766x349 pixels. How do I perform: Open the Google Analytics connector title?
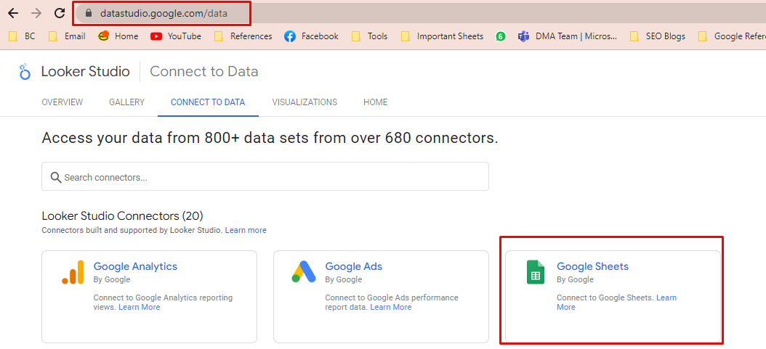click(x=135, y=266)
